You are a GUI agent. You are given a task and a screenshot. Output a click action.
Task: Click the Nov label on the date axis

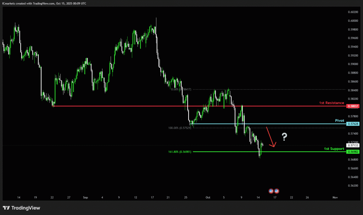(335, 197)
